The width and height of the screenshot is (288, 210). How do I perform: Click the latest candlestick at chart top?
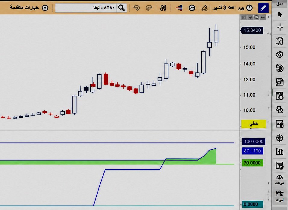[216, 36]
